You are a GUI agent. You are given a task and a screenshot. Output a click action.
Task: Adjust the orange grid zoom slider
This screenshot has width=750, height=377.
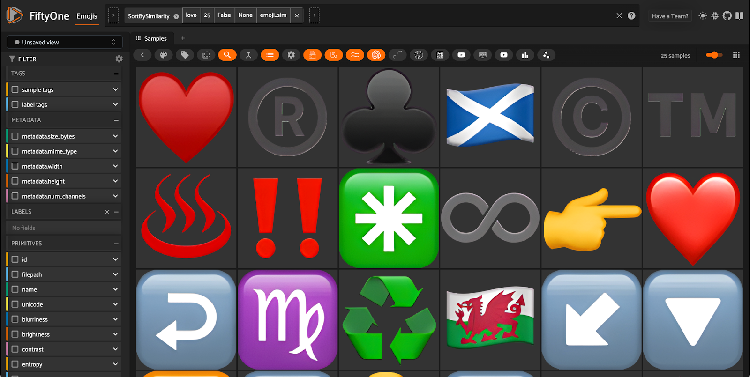714,55
